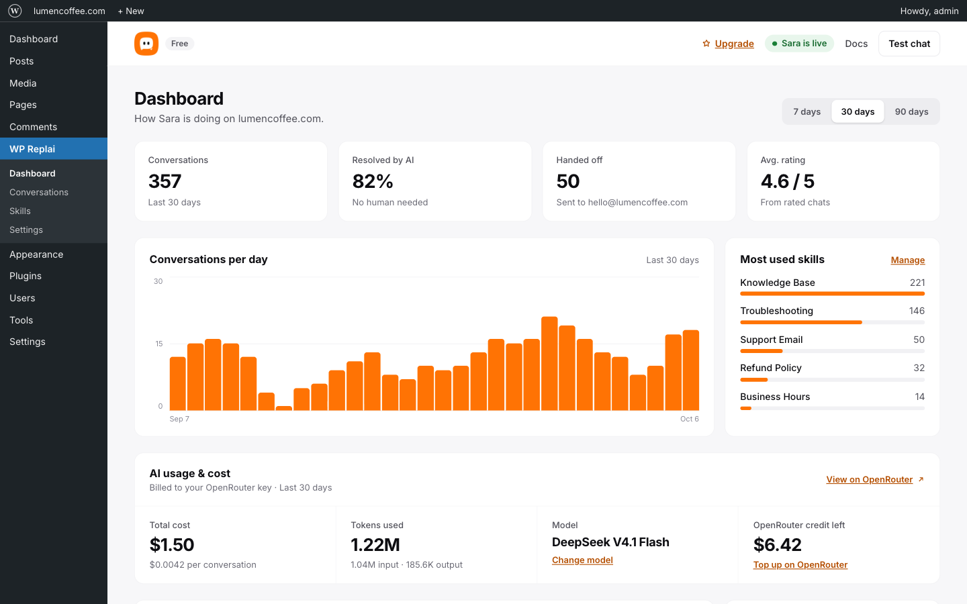Click Howdy, admin account menu
The height and width of the screenshot is (604, 967).
click(929, 11)
